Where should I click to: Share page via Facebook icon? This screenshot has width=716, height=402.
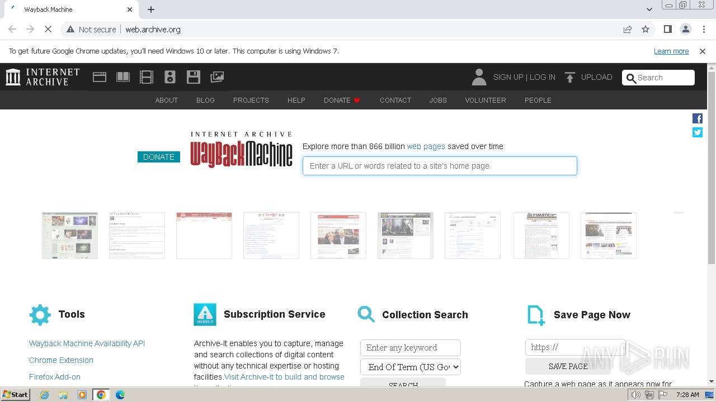[698, 118]
